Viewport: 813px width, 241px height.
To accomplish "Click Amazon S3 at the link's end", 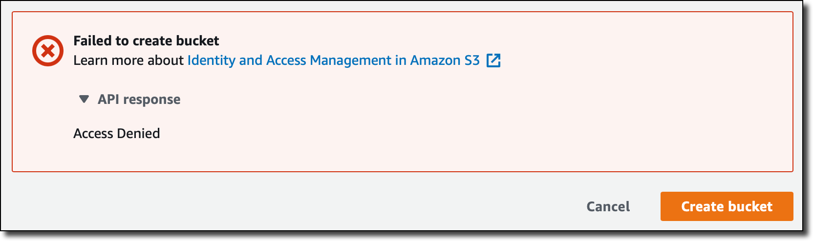I will pyautogui.click(x=445, y=60).
